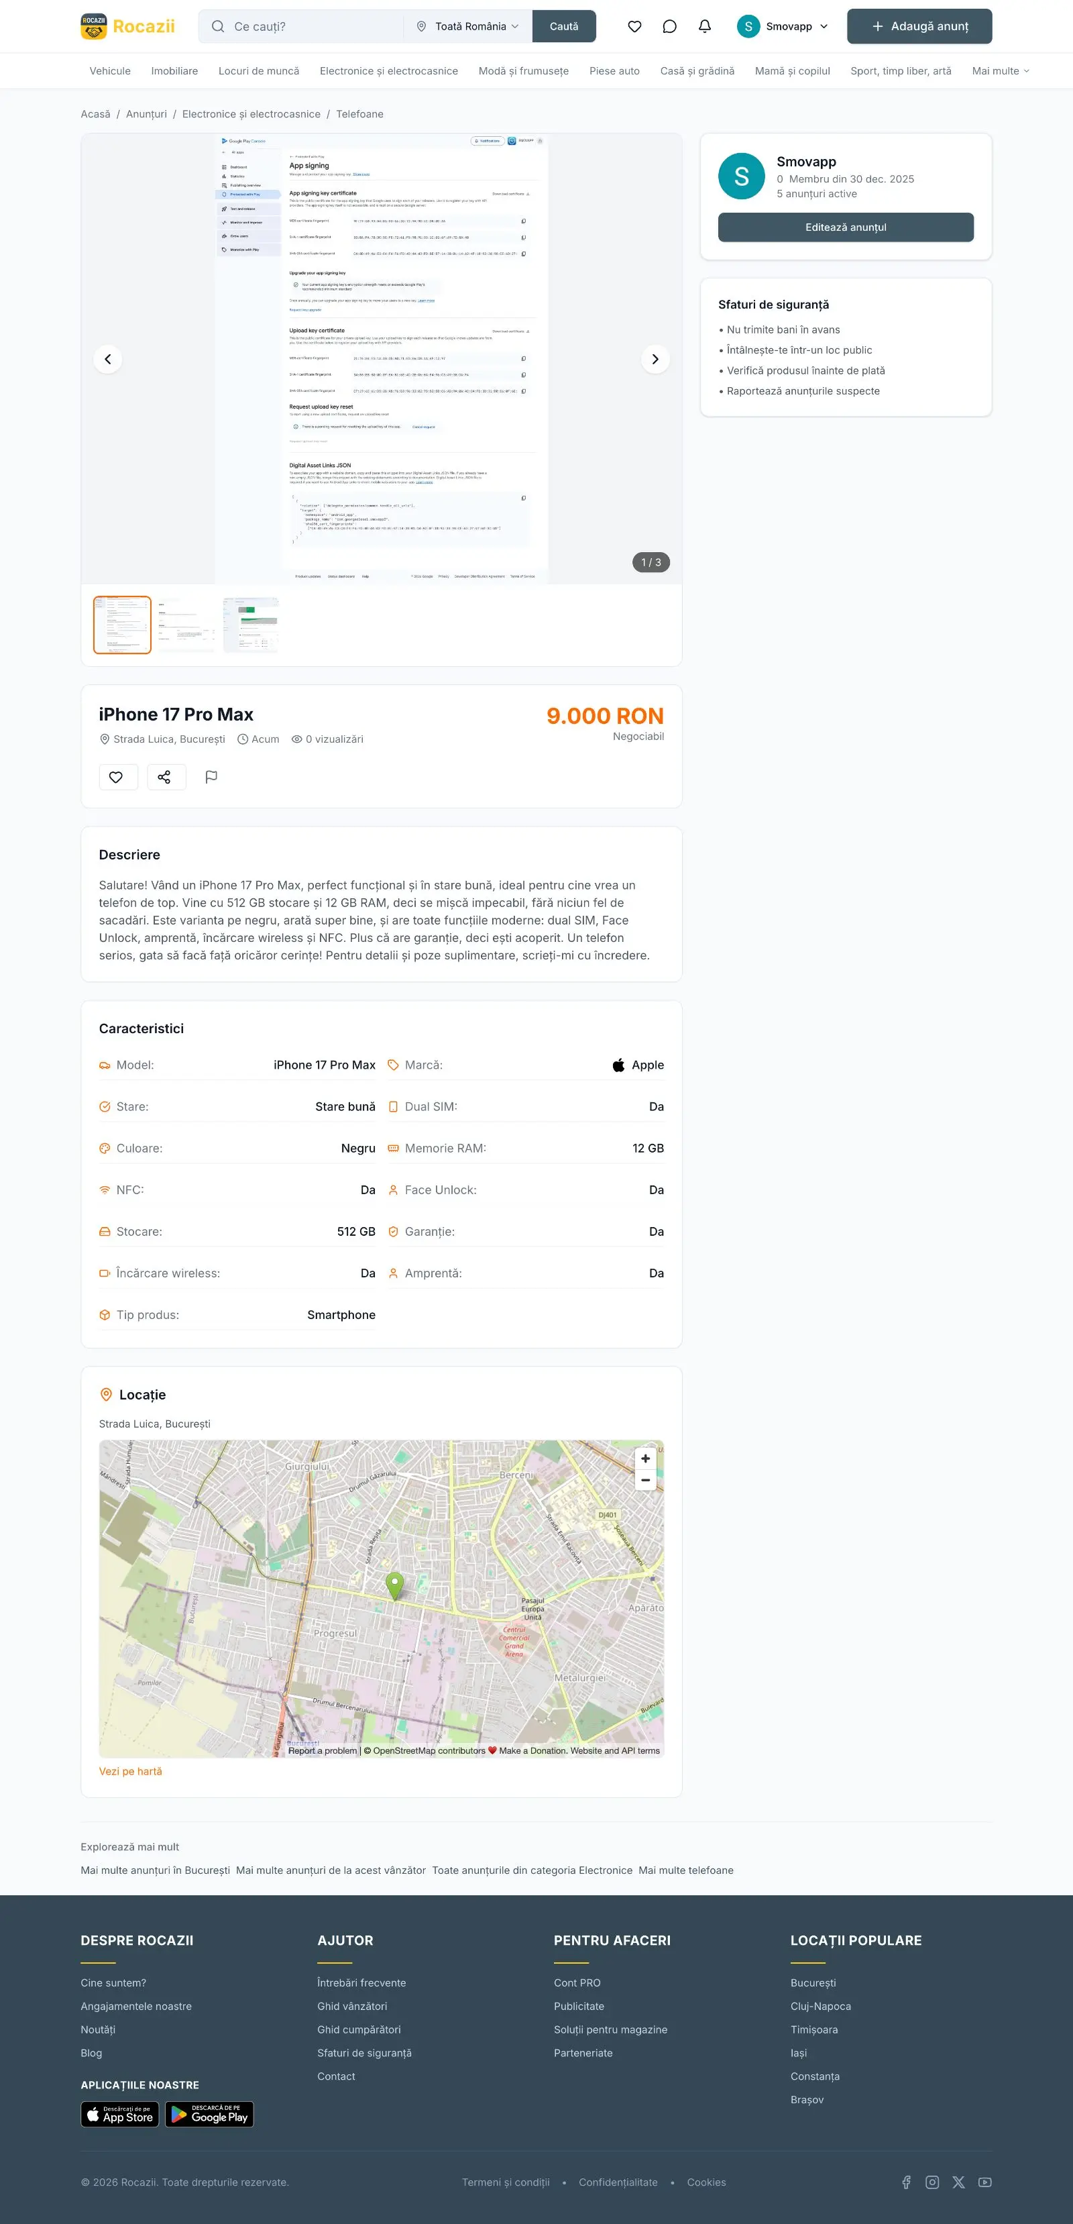Open Rocazii Facebook page icon
1073x2224 pixels.
907,2182
